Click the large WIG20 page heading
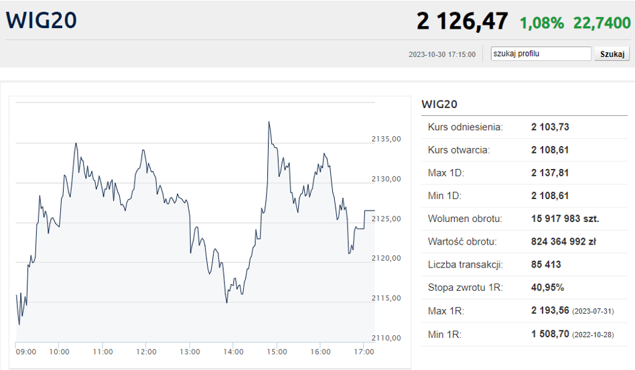Screen dimensions: 635x370 pos(42,20)
